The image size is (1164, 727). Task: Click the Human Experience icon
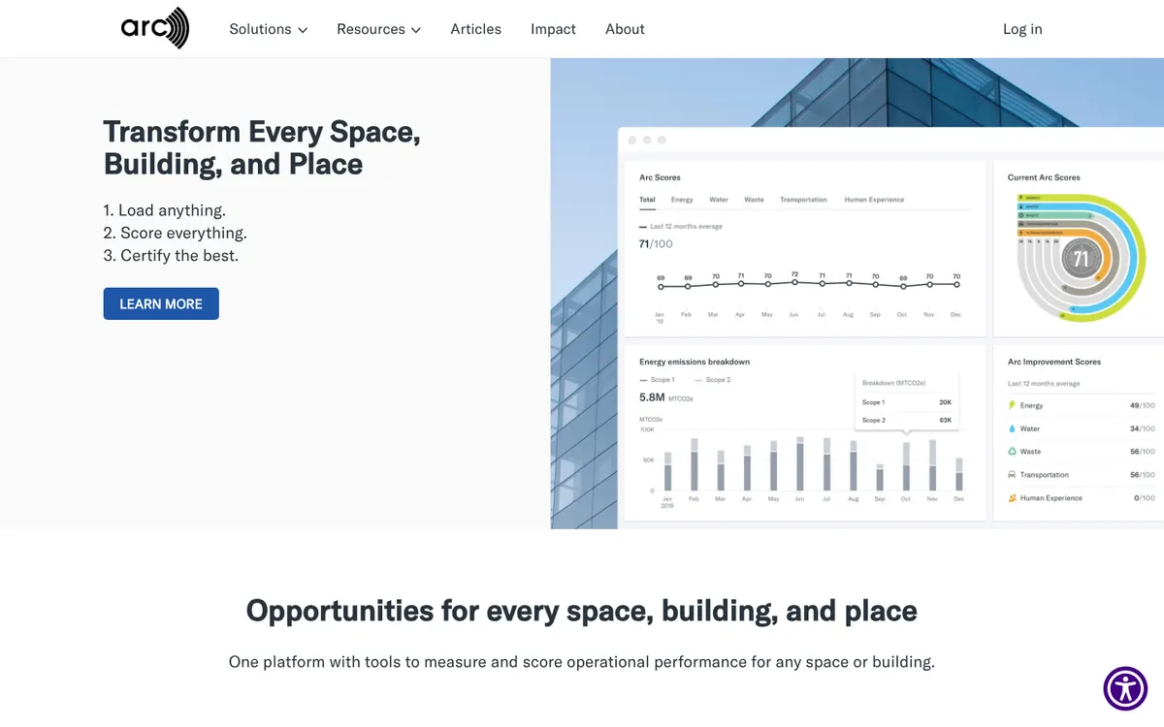click(x=1013, y=498)
